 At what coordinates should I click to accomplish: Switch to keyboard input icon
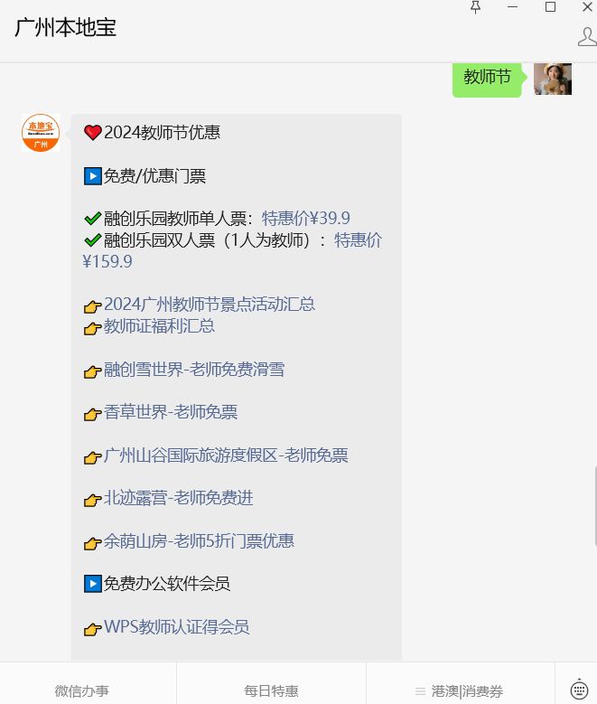pos(579,690)
